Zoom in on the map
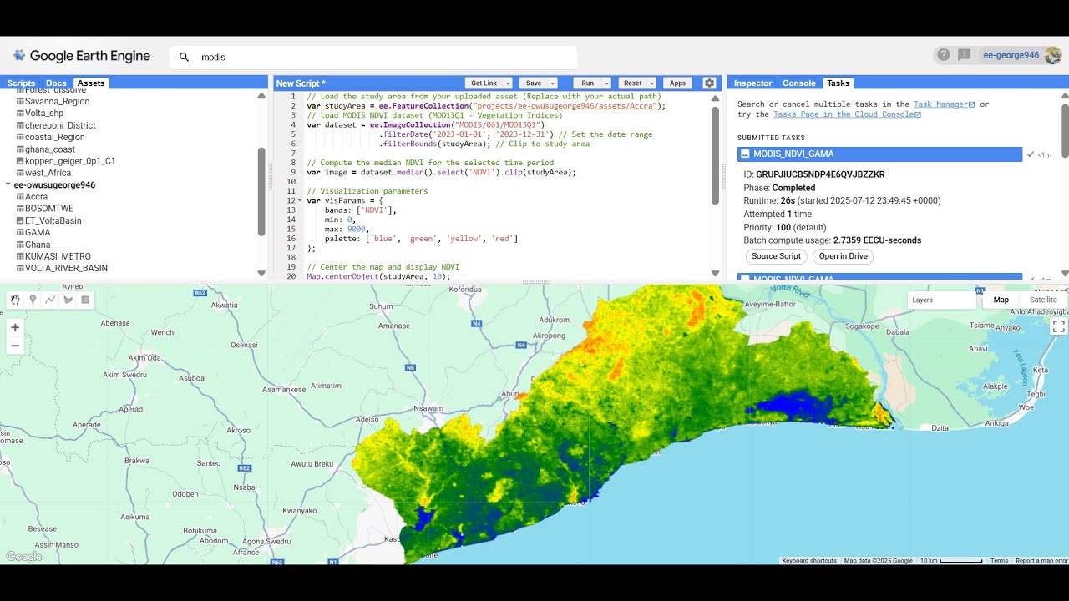 tap(15, 327)
